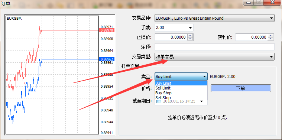The width and height of the screenshot is (282, 140).
Task: Focus the 获利价 take profit field
Action: click(x=252, y=37)
